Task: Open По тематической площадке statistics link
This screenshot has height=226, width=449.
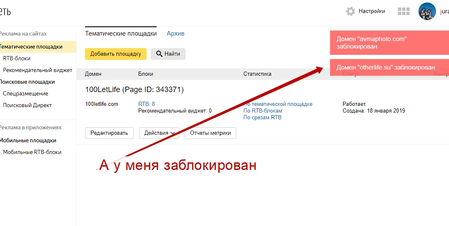Action: 278,104
